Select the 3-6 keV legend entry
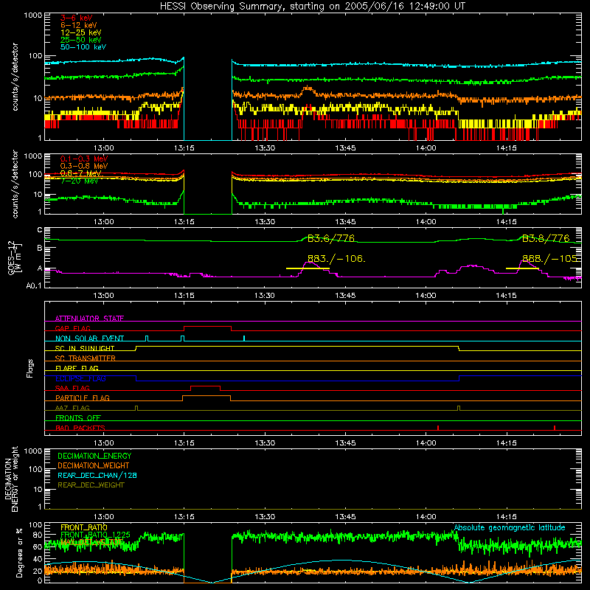The height and width of the screenshot is (590, 590). coord(77,18)
